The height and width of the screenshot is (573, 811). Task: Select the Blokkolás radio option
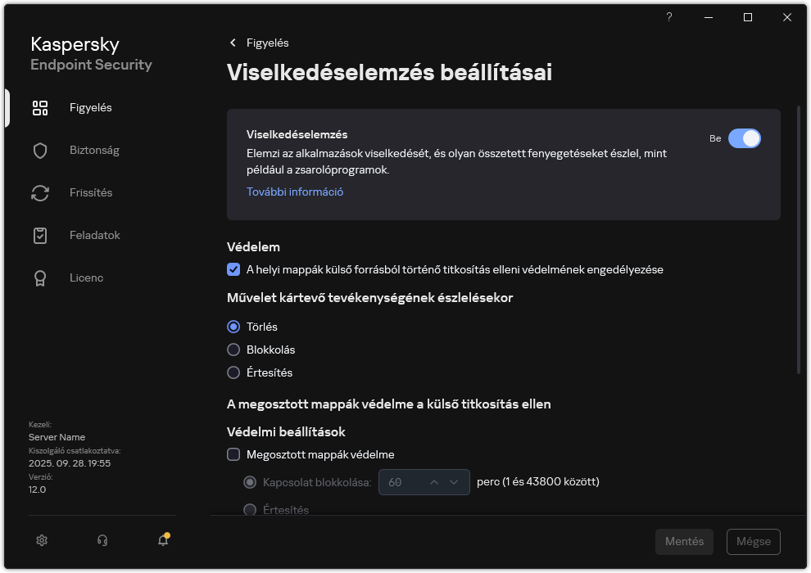coord(233,350)
